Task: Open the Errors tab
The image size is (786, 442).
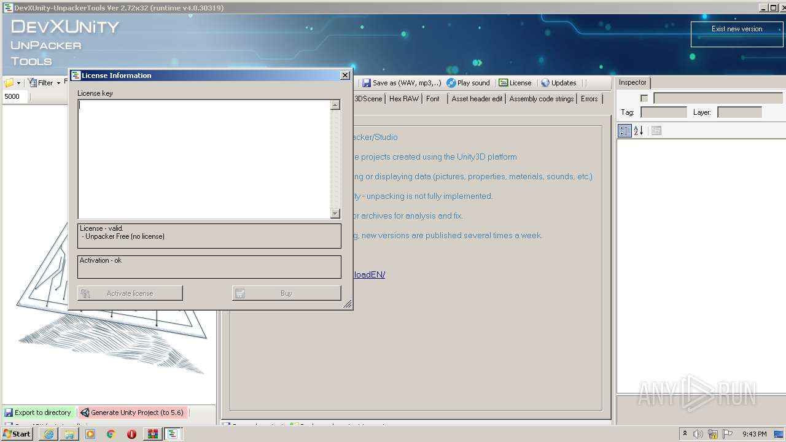Action: coord(589,99)
